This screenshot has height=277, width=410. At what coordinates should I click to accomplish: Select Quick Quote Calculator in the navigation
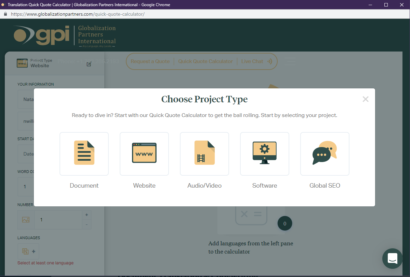205,61
